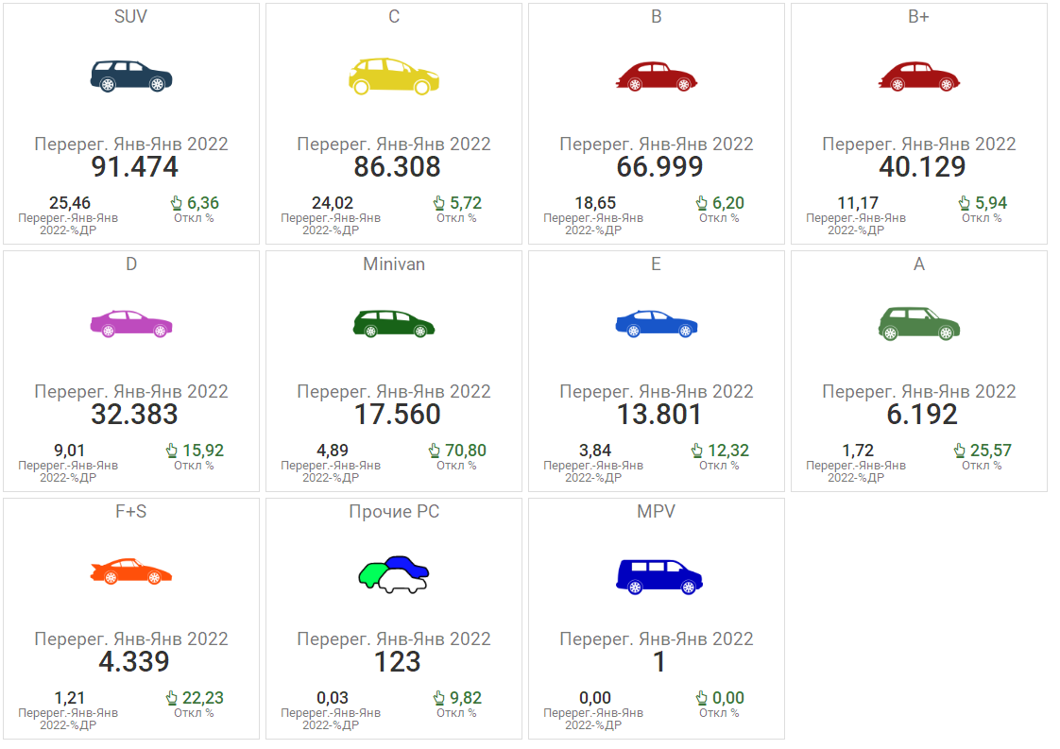Select the orange F+S sports car icon
1060x749 pixels.
pos(131,571)
